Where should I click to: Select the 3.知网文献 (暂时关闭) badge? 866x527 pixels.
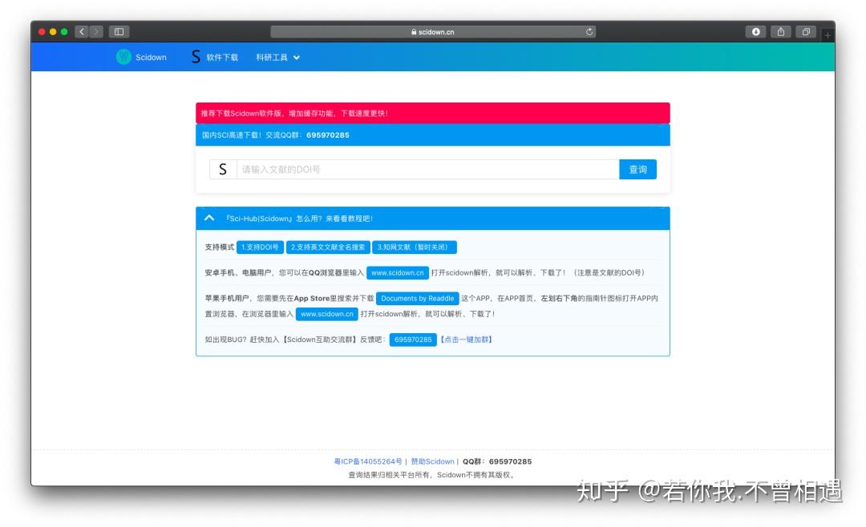[415, 247]
